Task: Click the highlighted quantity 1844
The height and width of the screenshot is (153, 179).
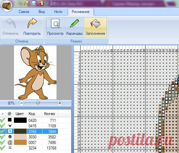Action: tap(52, 132)
